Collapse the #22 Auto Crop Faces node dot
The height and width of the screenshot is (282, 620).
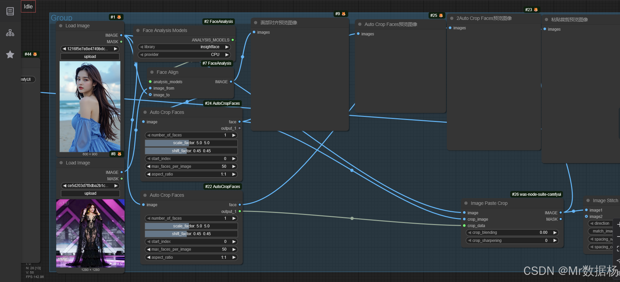(145, 195)
